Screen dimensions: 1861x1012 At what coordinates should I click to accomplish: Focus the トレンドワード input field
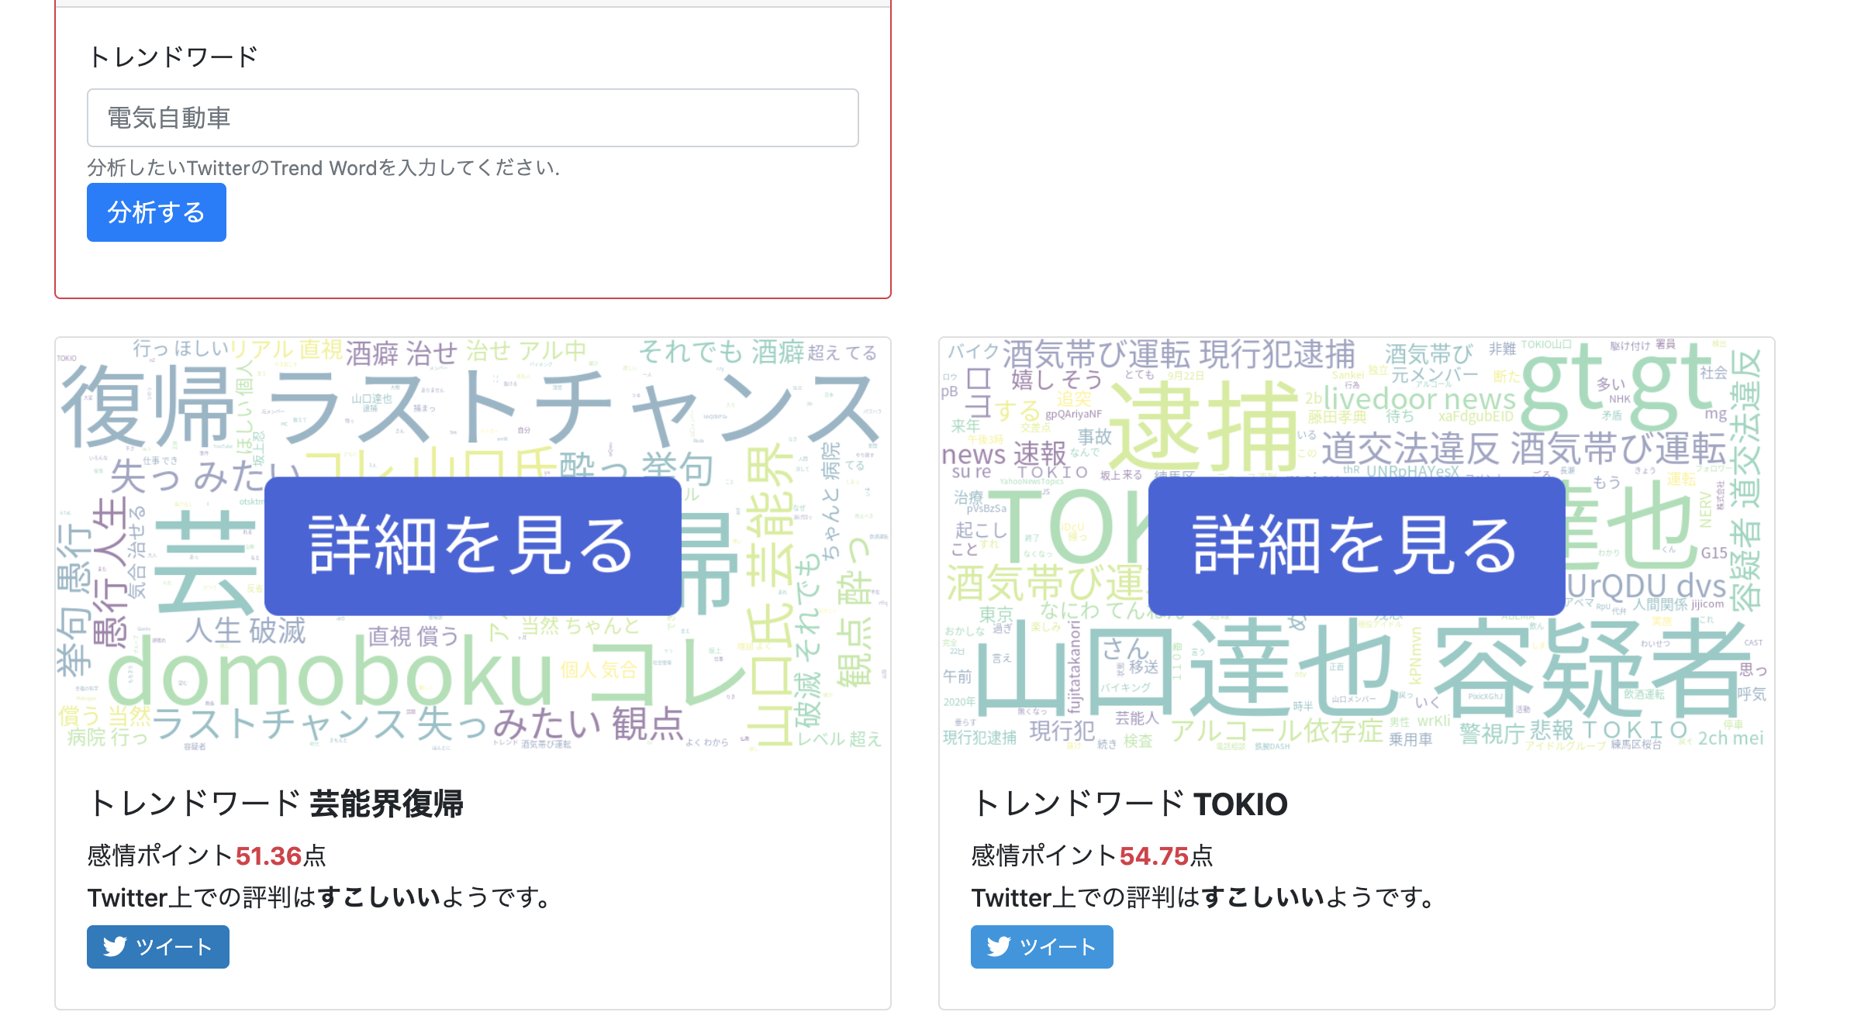472,118
